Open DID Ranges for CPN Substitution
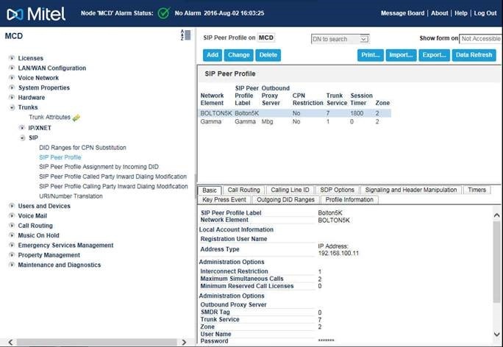 tap(82, 148)
